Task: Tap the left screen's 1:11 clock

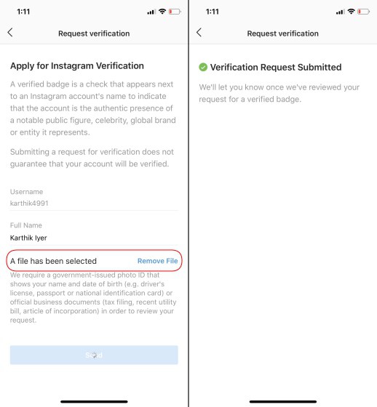Action: (23, 12)
